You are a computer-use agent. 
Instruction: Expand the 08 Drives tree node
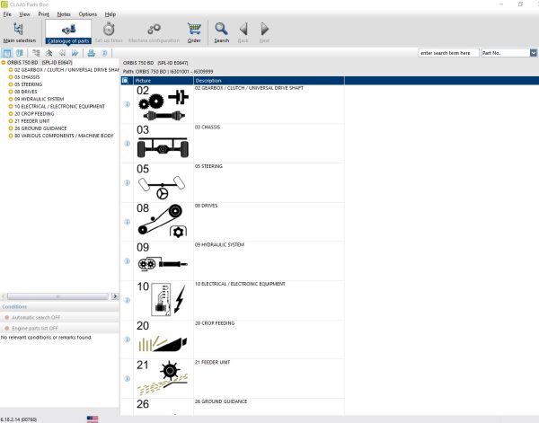(x=11, y=92)
